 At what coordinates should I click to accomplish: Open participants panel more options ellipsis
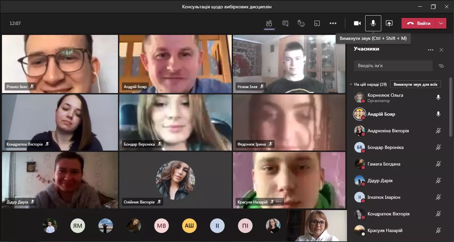tap(431, 50)
